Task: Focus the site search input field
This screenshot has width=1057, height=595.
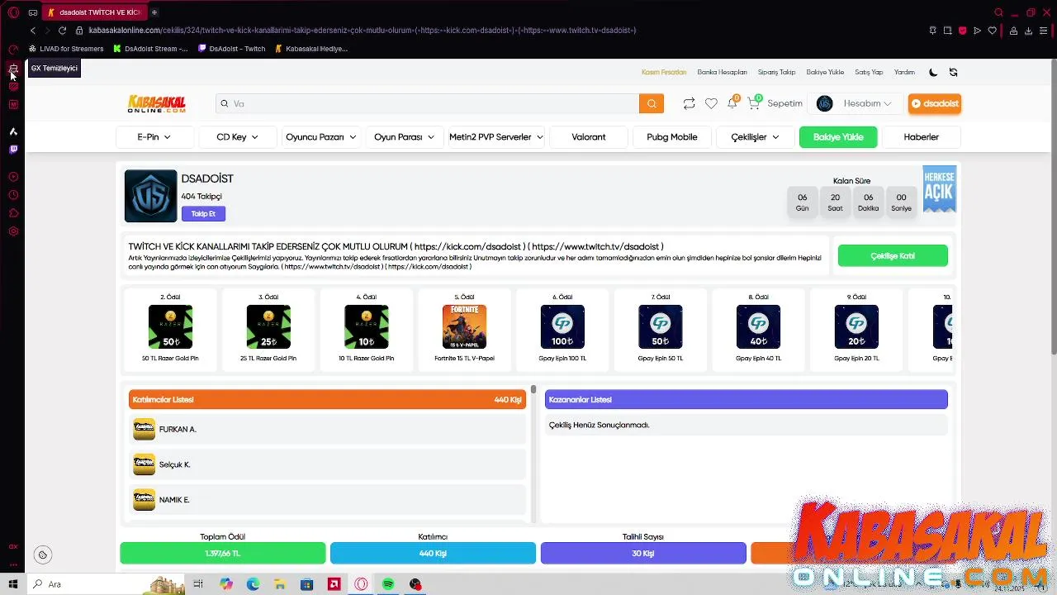Action: tap(428, 103)
